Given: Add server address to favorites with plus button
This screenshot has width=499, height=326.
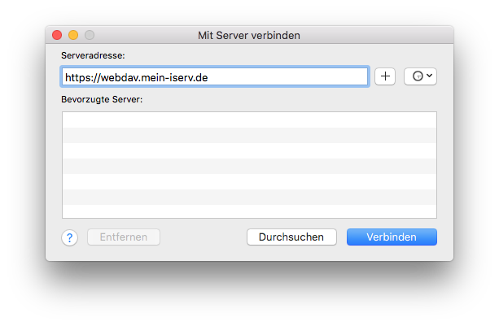Looking at the screenshot, I should 385,76.
